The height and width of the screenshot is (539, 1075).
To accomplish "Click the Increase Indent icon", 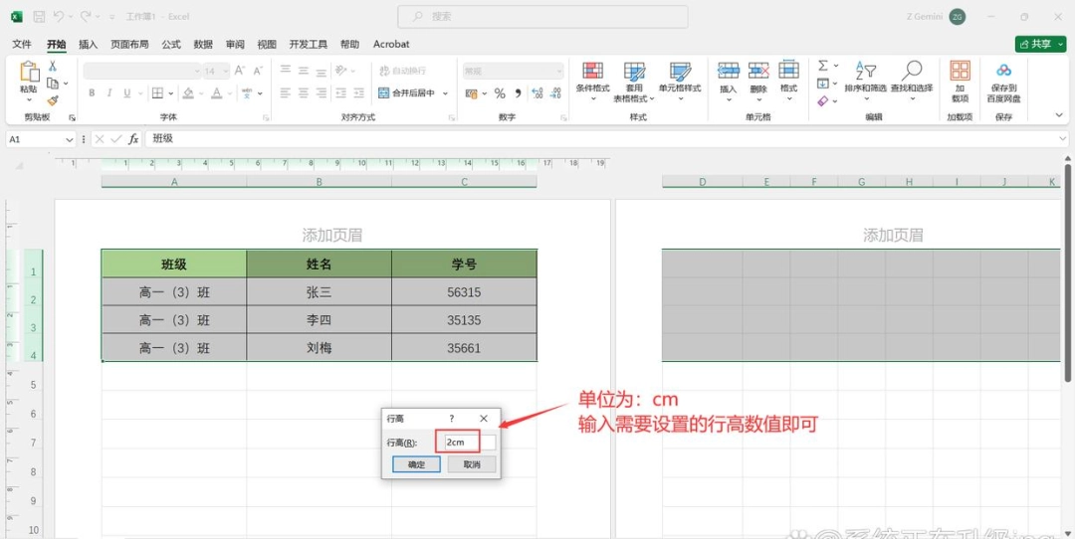I will 359,92.
